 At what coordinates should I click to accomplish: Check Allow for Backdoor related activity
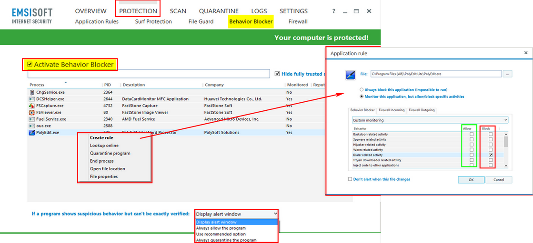tap(472, 135)
